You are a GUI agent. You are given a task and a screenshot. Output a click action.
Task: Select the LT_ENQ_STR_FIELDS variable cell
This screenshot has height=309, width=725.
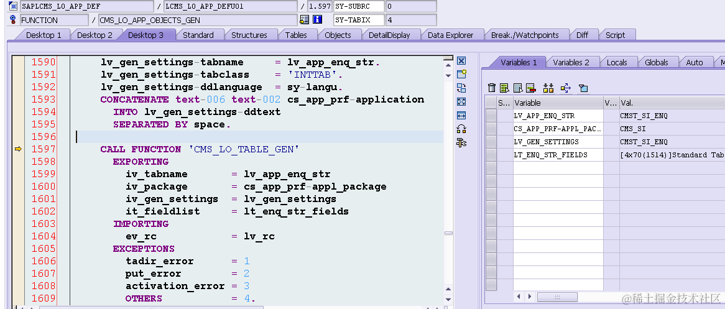click(x=558, y=154)
